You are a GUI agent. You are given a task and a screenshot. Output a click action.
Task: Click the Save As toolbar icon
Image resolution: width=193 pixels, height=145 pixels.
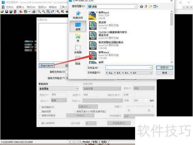(11, 12)
